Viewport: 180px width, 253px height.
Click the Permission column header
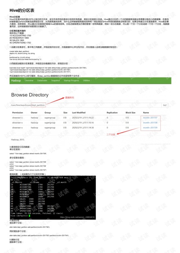click(18, 113)
